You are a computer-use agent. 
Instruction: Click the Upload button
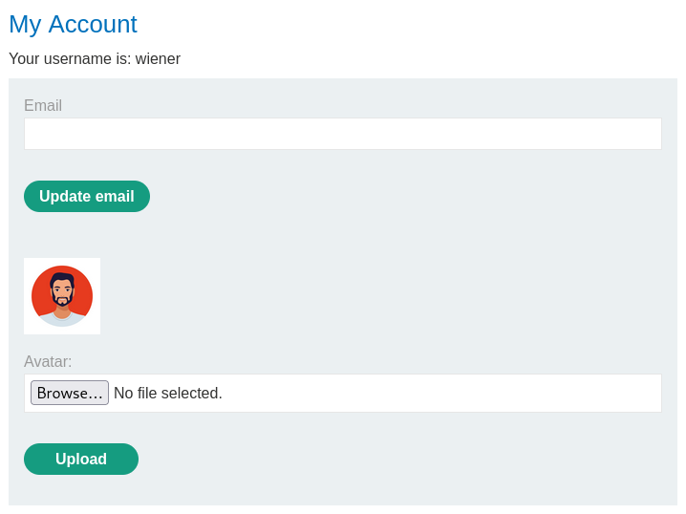81,459
